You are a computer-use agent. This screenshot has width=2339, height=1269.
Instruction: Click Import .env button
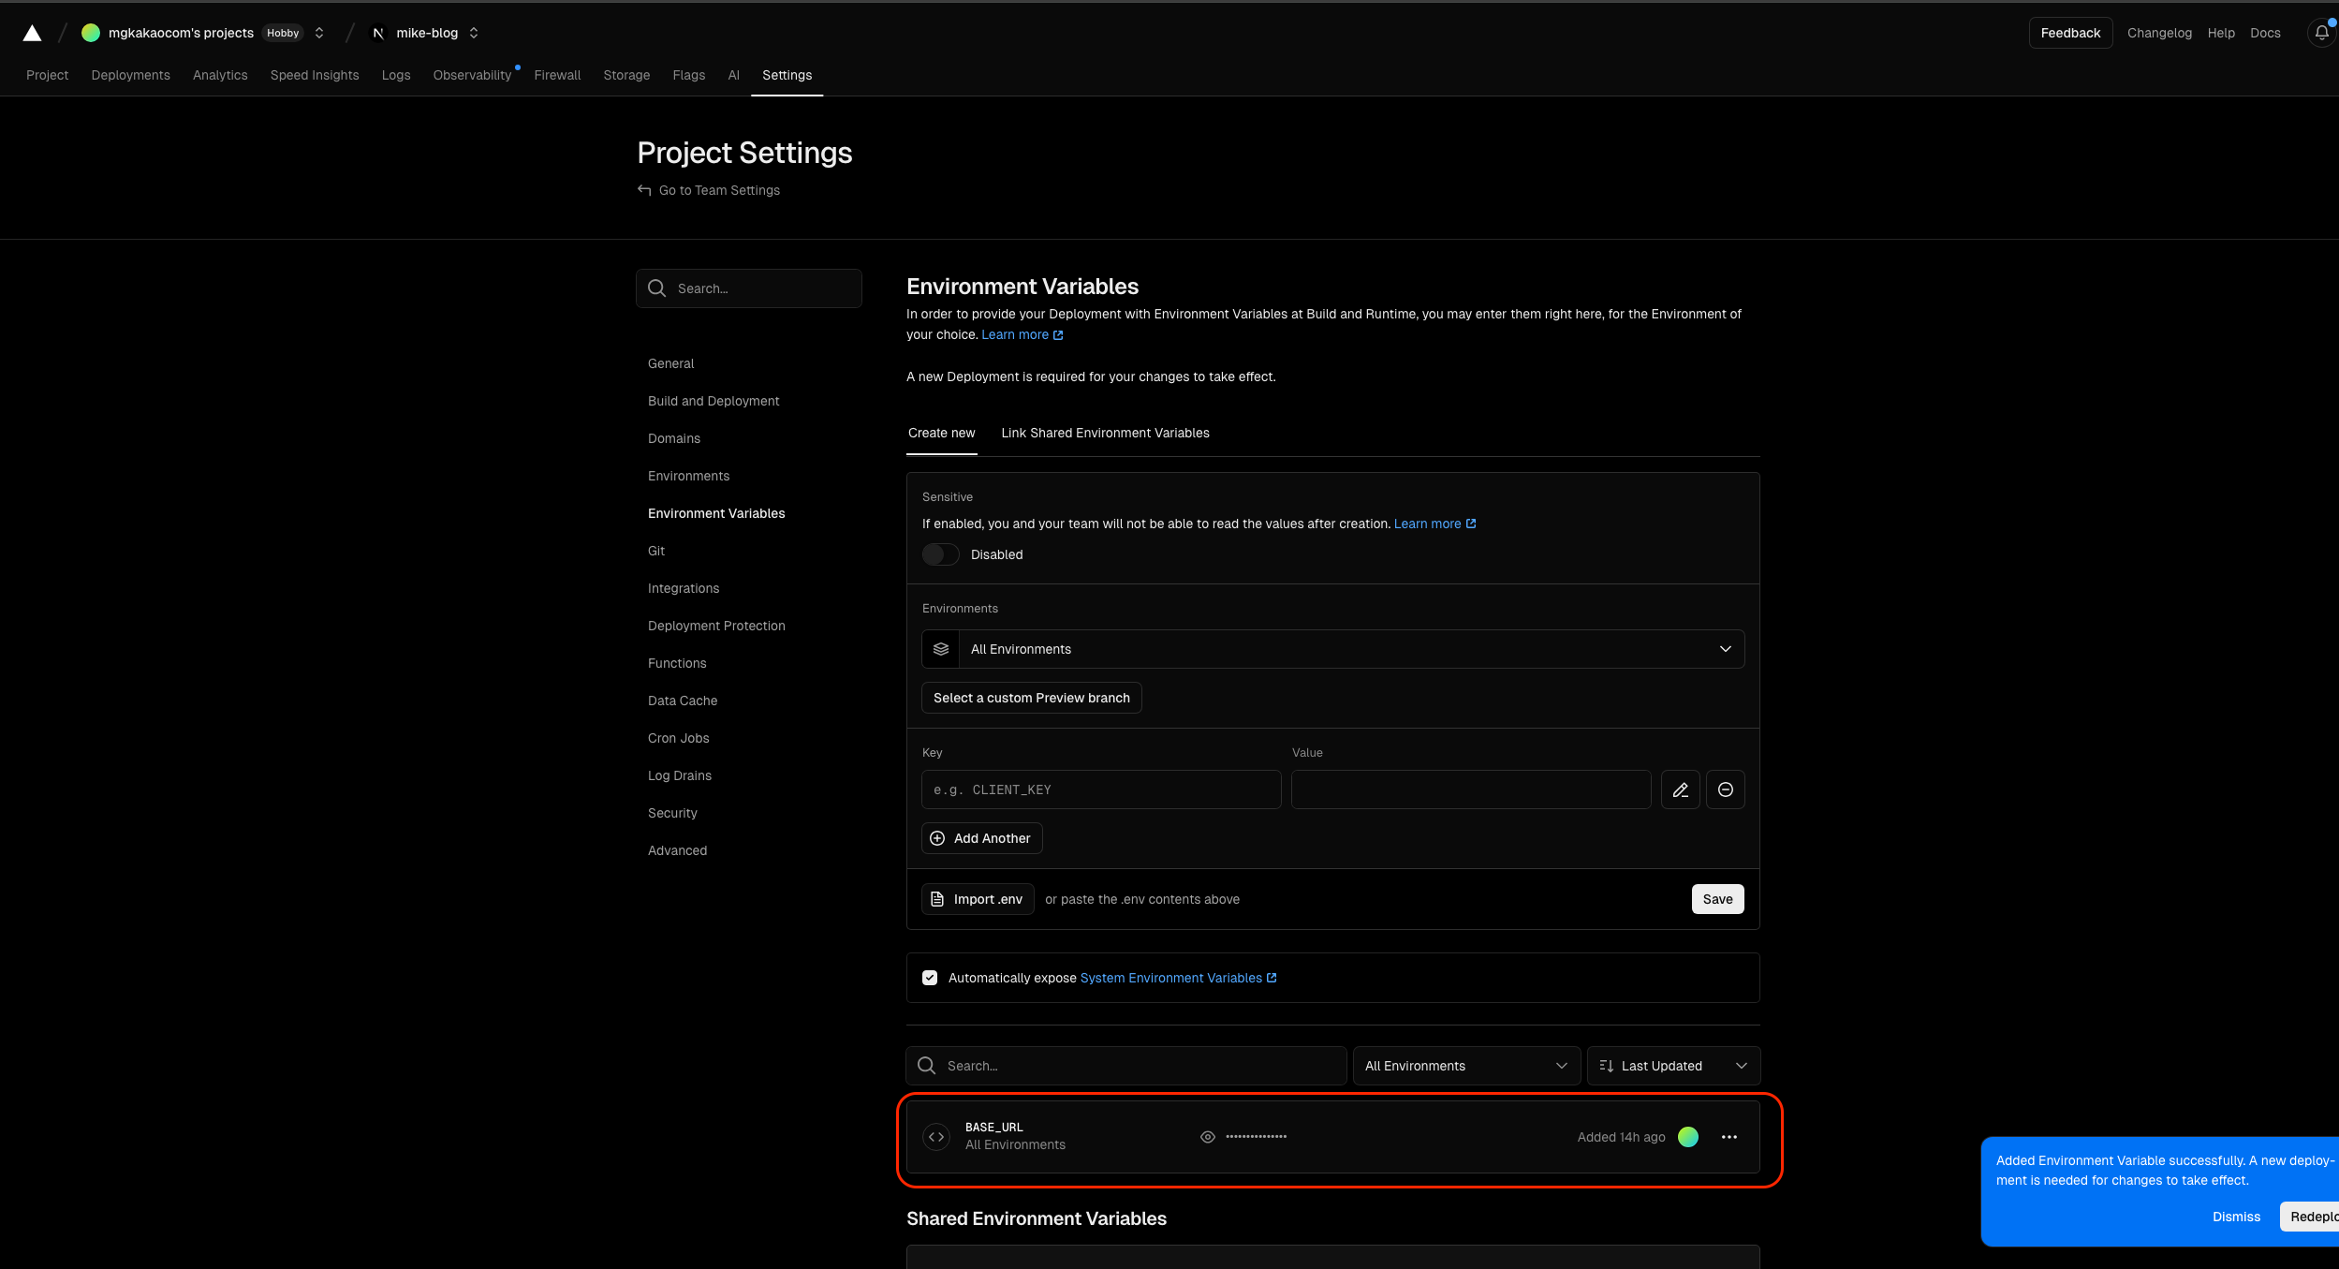[x=978, y=899]
